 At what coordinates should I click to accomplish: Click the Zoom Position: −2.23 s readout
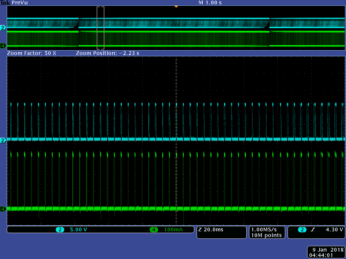coord(108,53)
